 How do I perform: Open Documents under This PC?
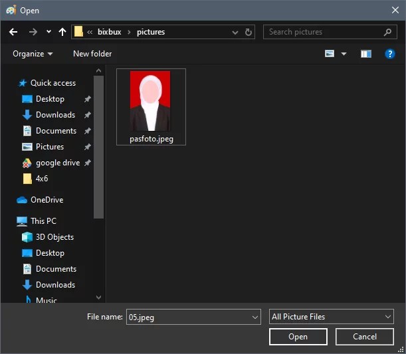[56, 269]
